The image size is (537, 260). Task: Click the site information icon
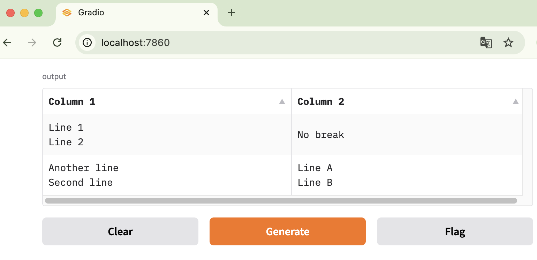[87, 43]
